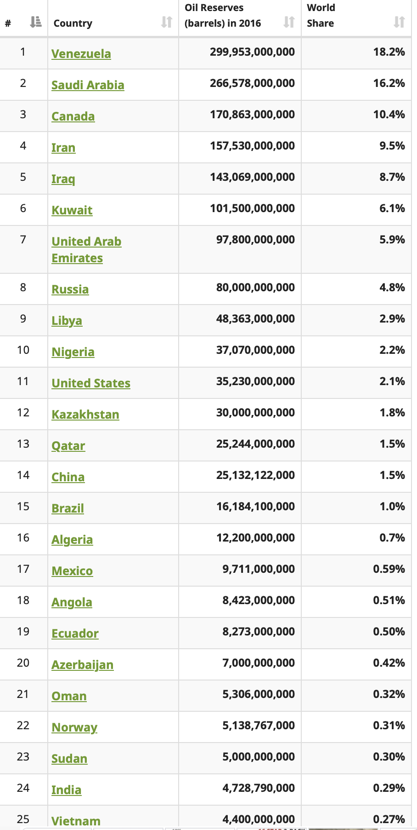Open the Saudi Arabia link
Image resolution: width=417 pixels, height=830 pixels.
88,85
